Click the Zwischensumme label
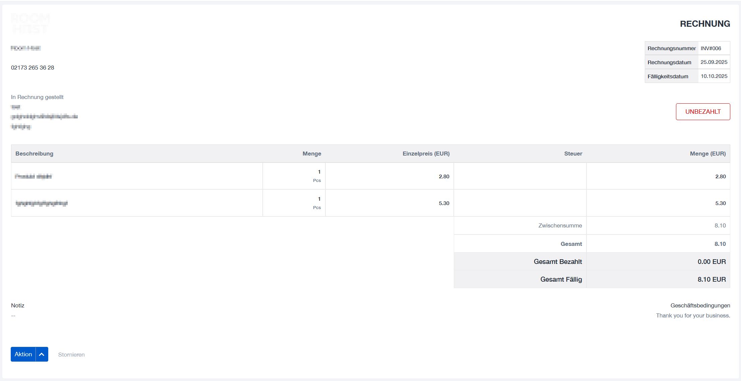This screenshot has height=381, width=741. (x=560, y=226)
